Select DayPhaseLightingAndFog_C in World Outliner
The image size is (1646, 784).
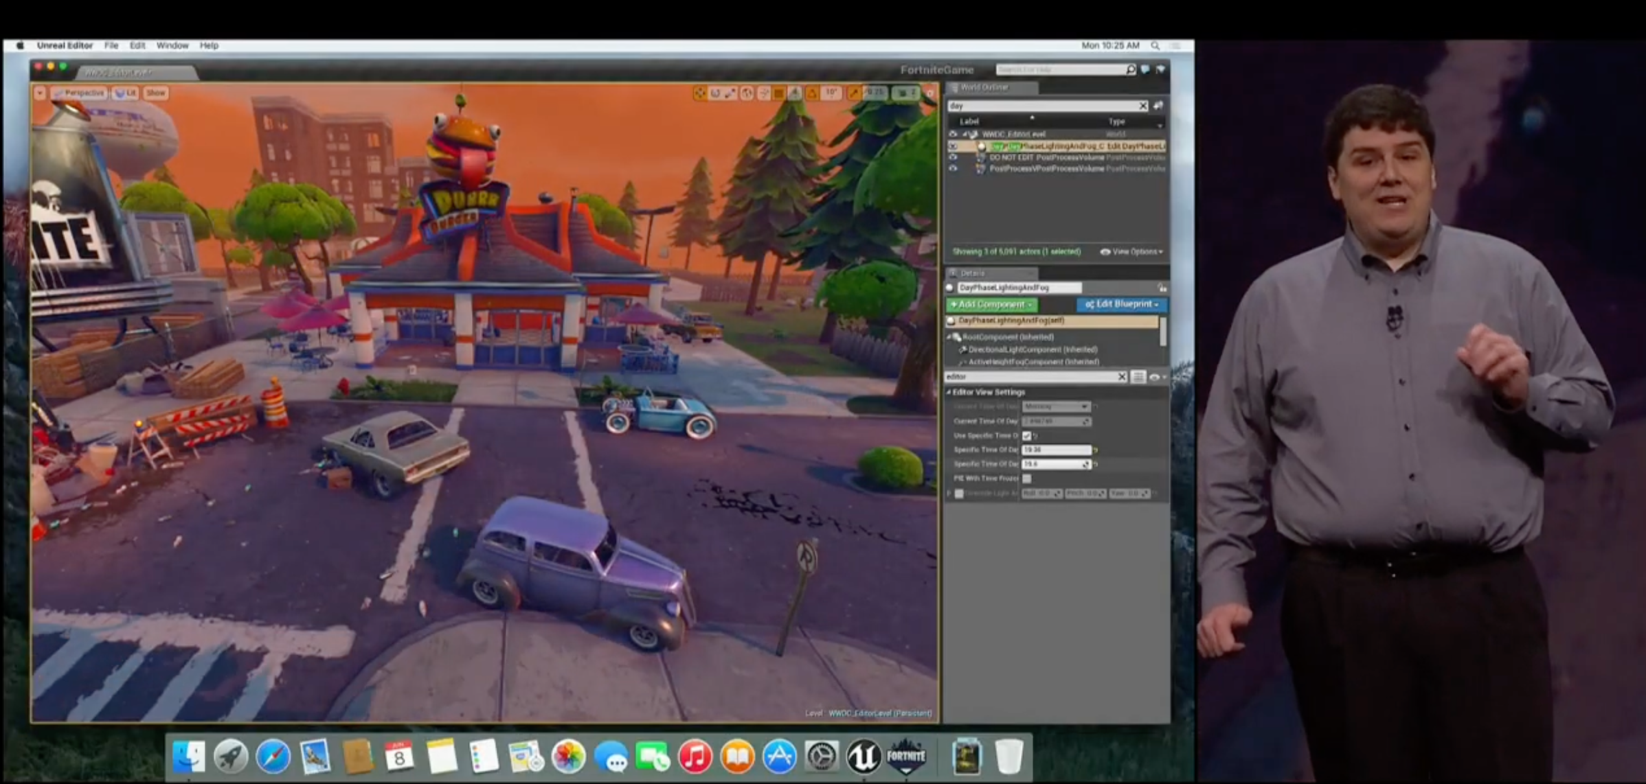1047,146
